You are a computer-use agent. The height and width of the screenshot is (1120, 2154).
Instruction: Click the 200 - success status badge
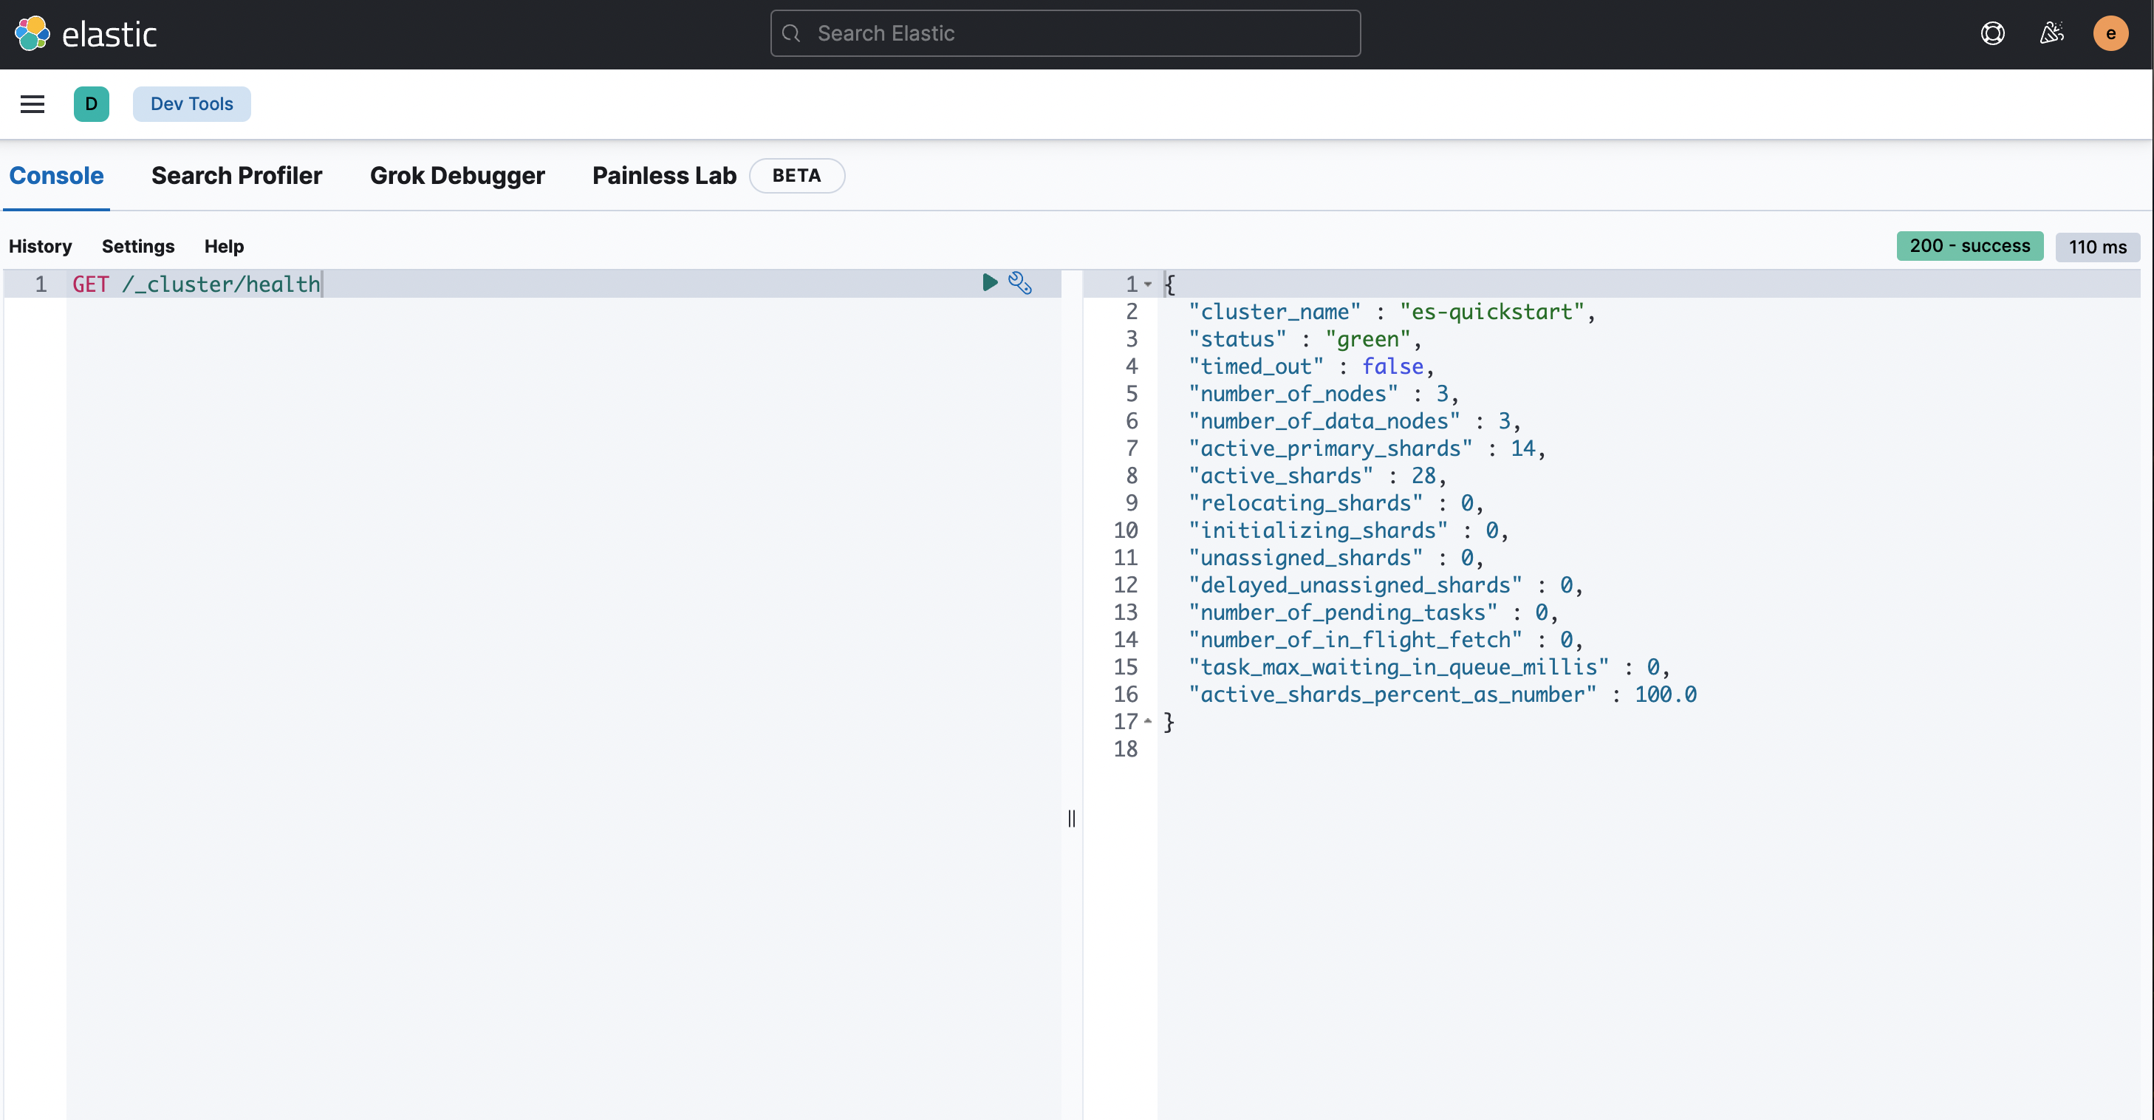tap(1969, 246)
